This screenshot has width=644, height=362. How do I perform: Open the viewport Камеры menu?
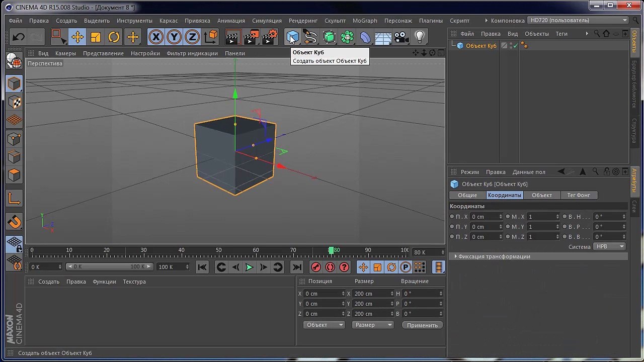point(65,53)
